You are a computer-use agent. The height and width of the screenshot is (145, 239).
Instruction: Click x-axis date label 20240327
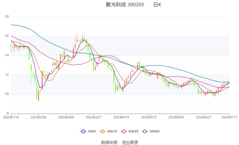click(94, 117)
